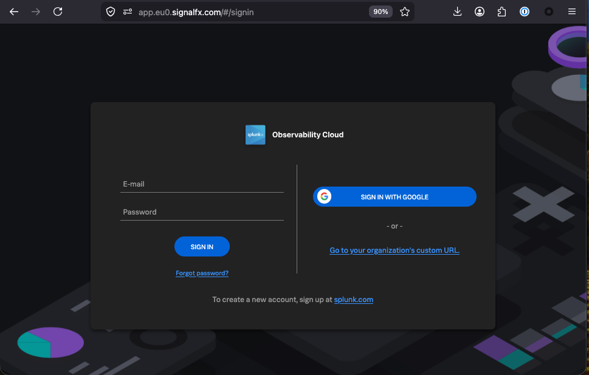
Task: Click the Observability Cloud heading text
Action: pyautogui.click(x=308, y=134)
